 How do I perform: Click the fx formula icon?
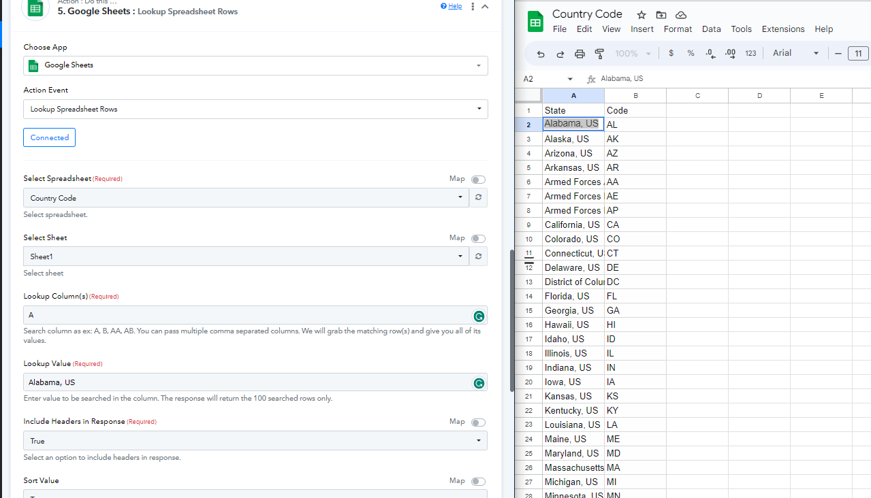pyautogui.click(x=591, y=80)
